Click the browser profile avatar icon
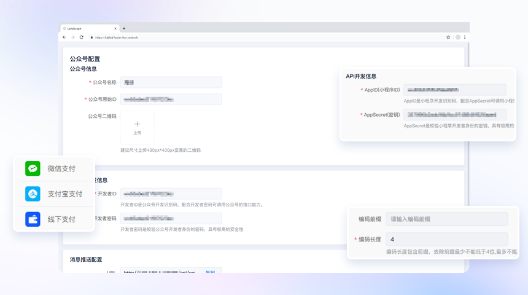The image size is (528, 295). click(457, 37)
